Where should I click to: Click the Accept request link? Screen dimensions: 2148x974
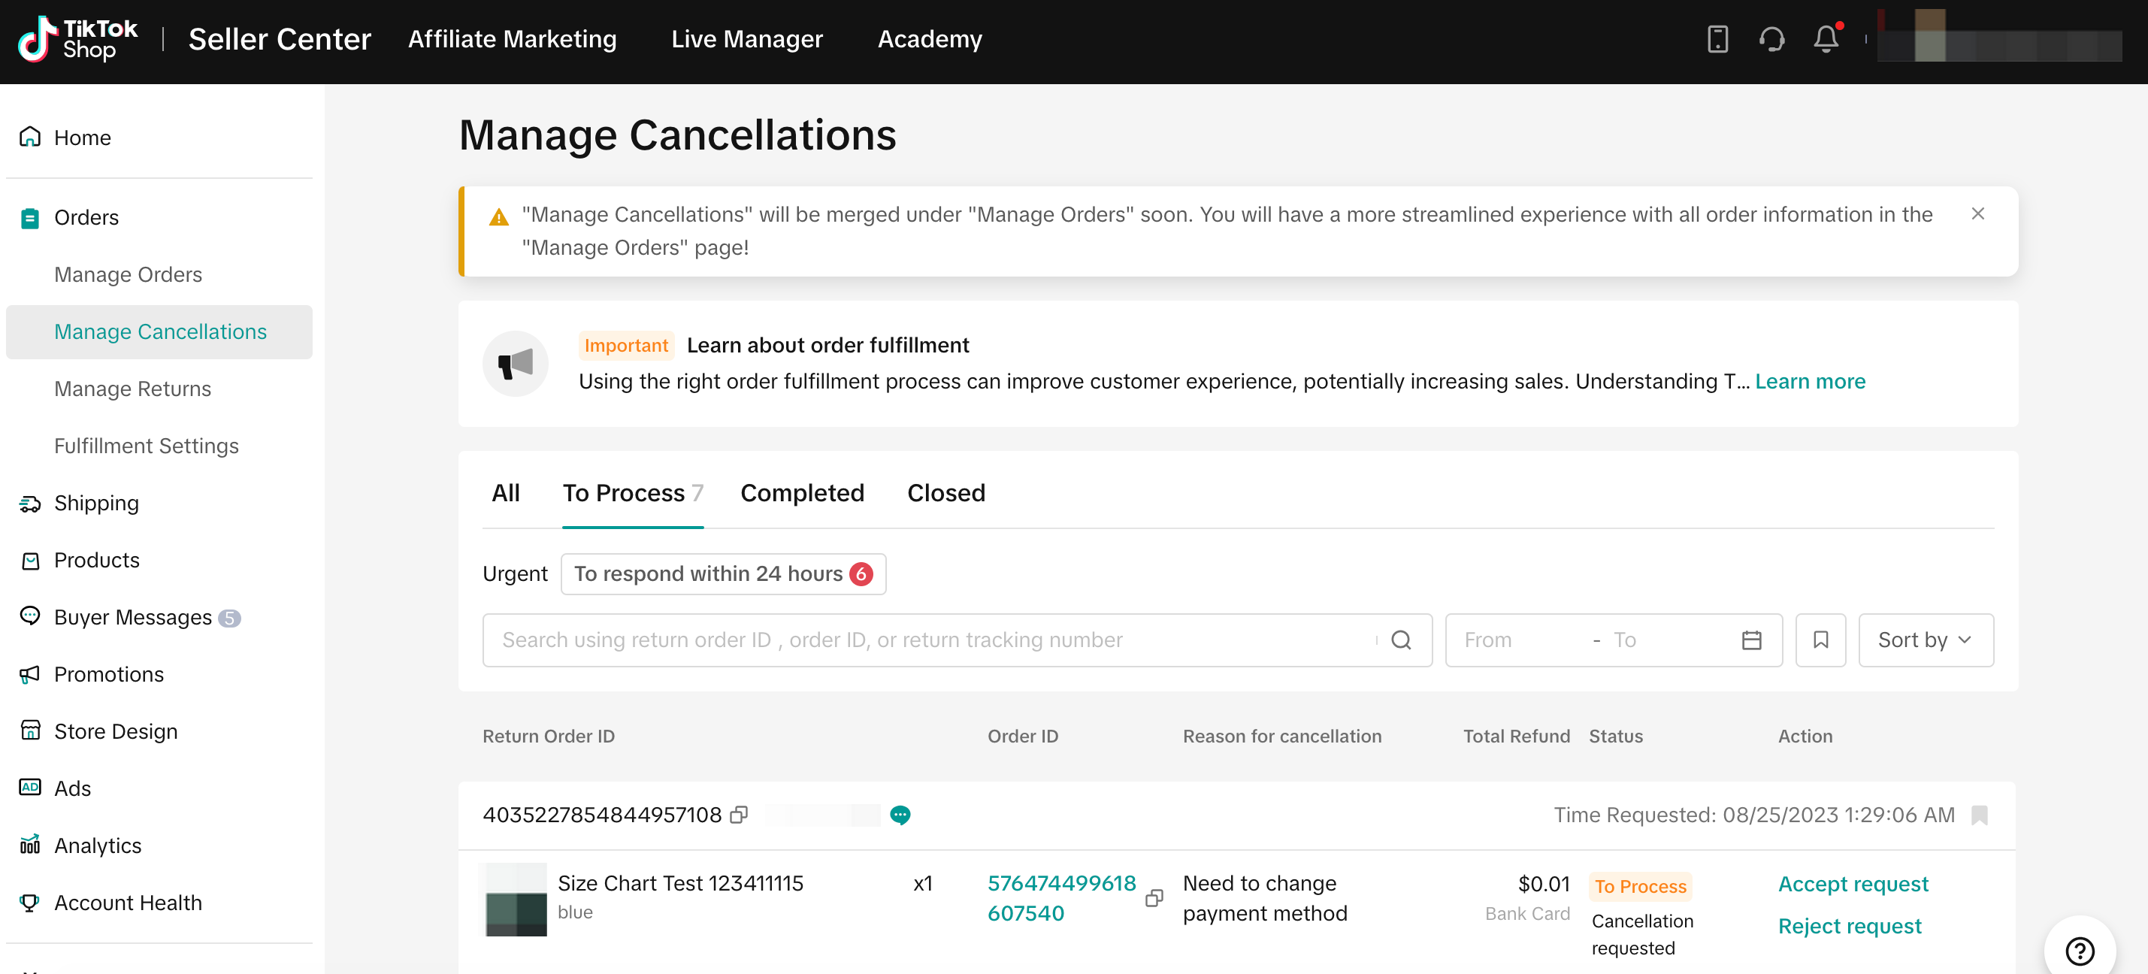(1853, 884)
